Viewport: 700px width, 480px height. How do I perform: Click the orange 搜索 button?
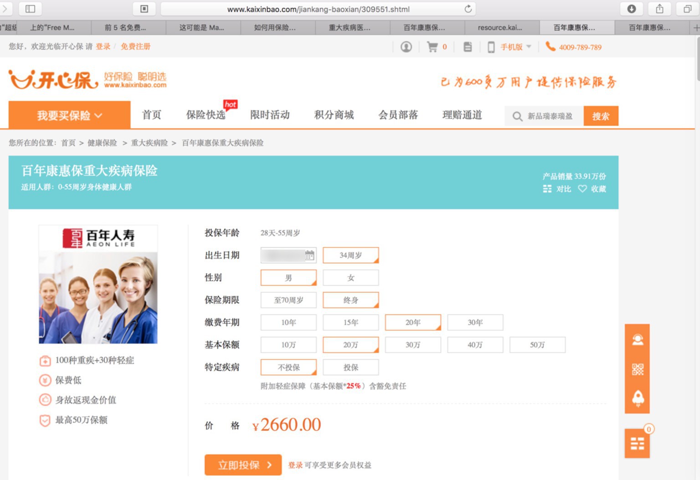601,116
